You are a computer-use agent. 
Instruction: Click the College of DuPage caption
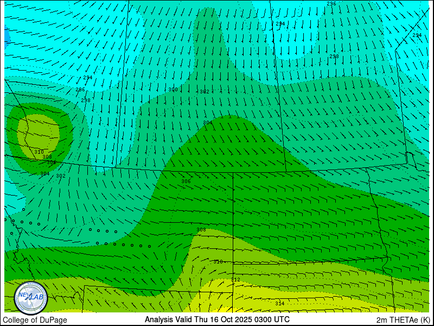pos(35,320)
